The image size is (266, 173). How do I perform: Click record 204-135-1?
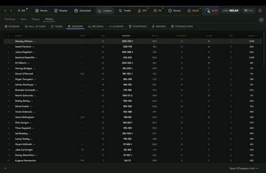(127, 63)
